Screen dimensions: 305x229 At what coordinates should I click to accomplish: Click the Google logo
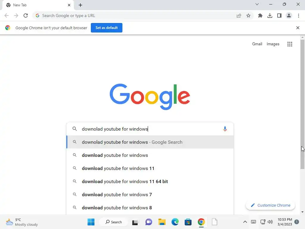[x=150, y=97]
